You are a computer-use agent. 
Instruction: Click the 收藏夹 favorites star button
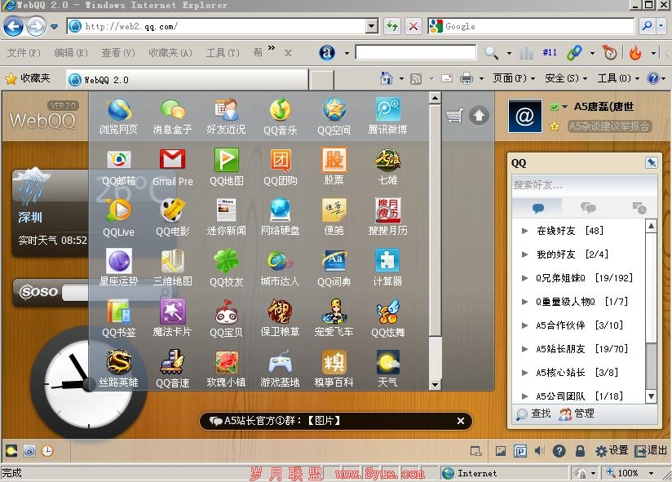(x=28, y=78)
